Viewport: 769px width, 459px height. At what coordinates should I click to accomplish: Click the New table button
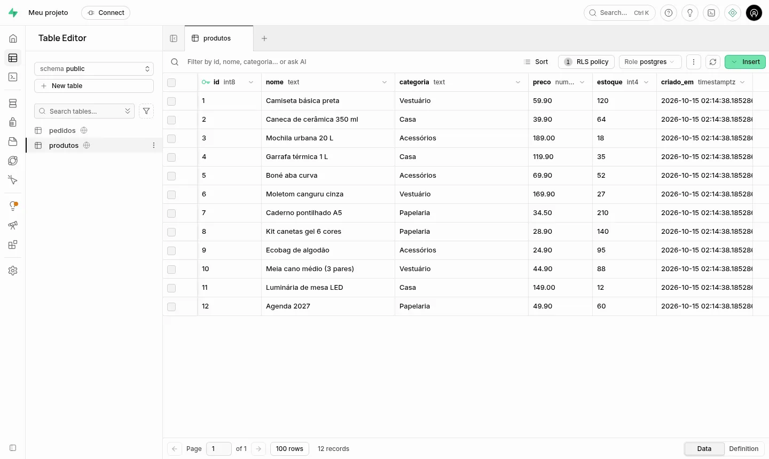(94, 86)
